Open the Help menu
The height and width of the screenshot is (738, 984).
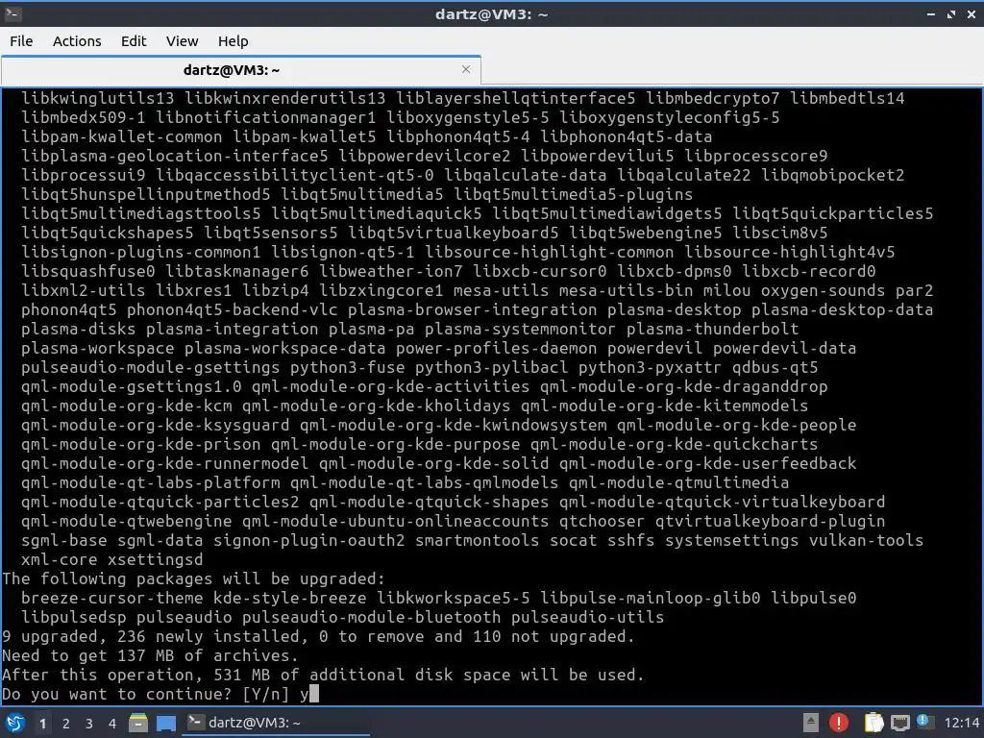[x=233, y=40]
